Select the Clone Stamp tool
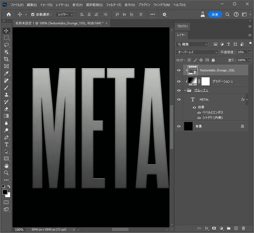Screen dimensions: 254x233 (6, 95)
